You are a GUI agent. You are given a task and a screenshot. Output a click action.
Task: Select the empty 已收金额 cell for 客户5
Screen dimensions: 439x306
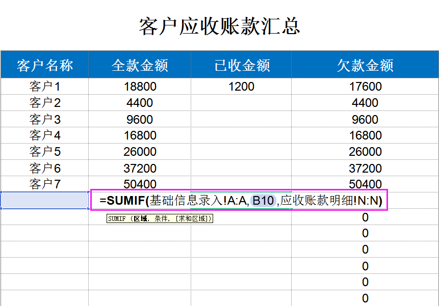241,151
